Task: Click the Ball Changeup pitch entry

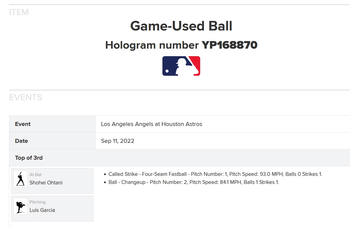Action: pyautogui.click(x=194, y=182)
